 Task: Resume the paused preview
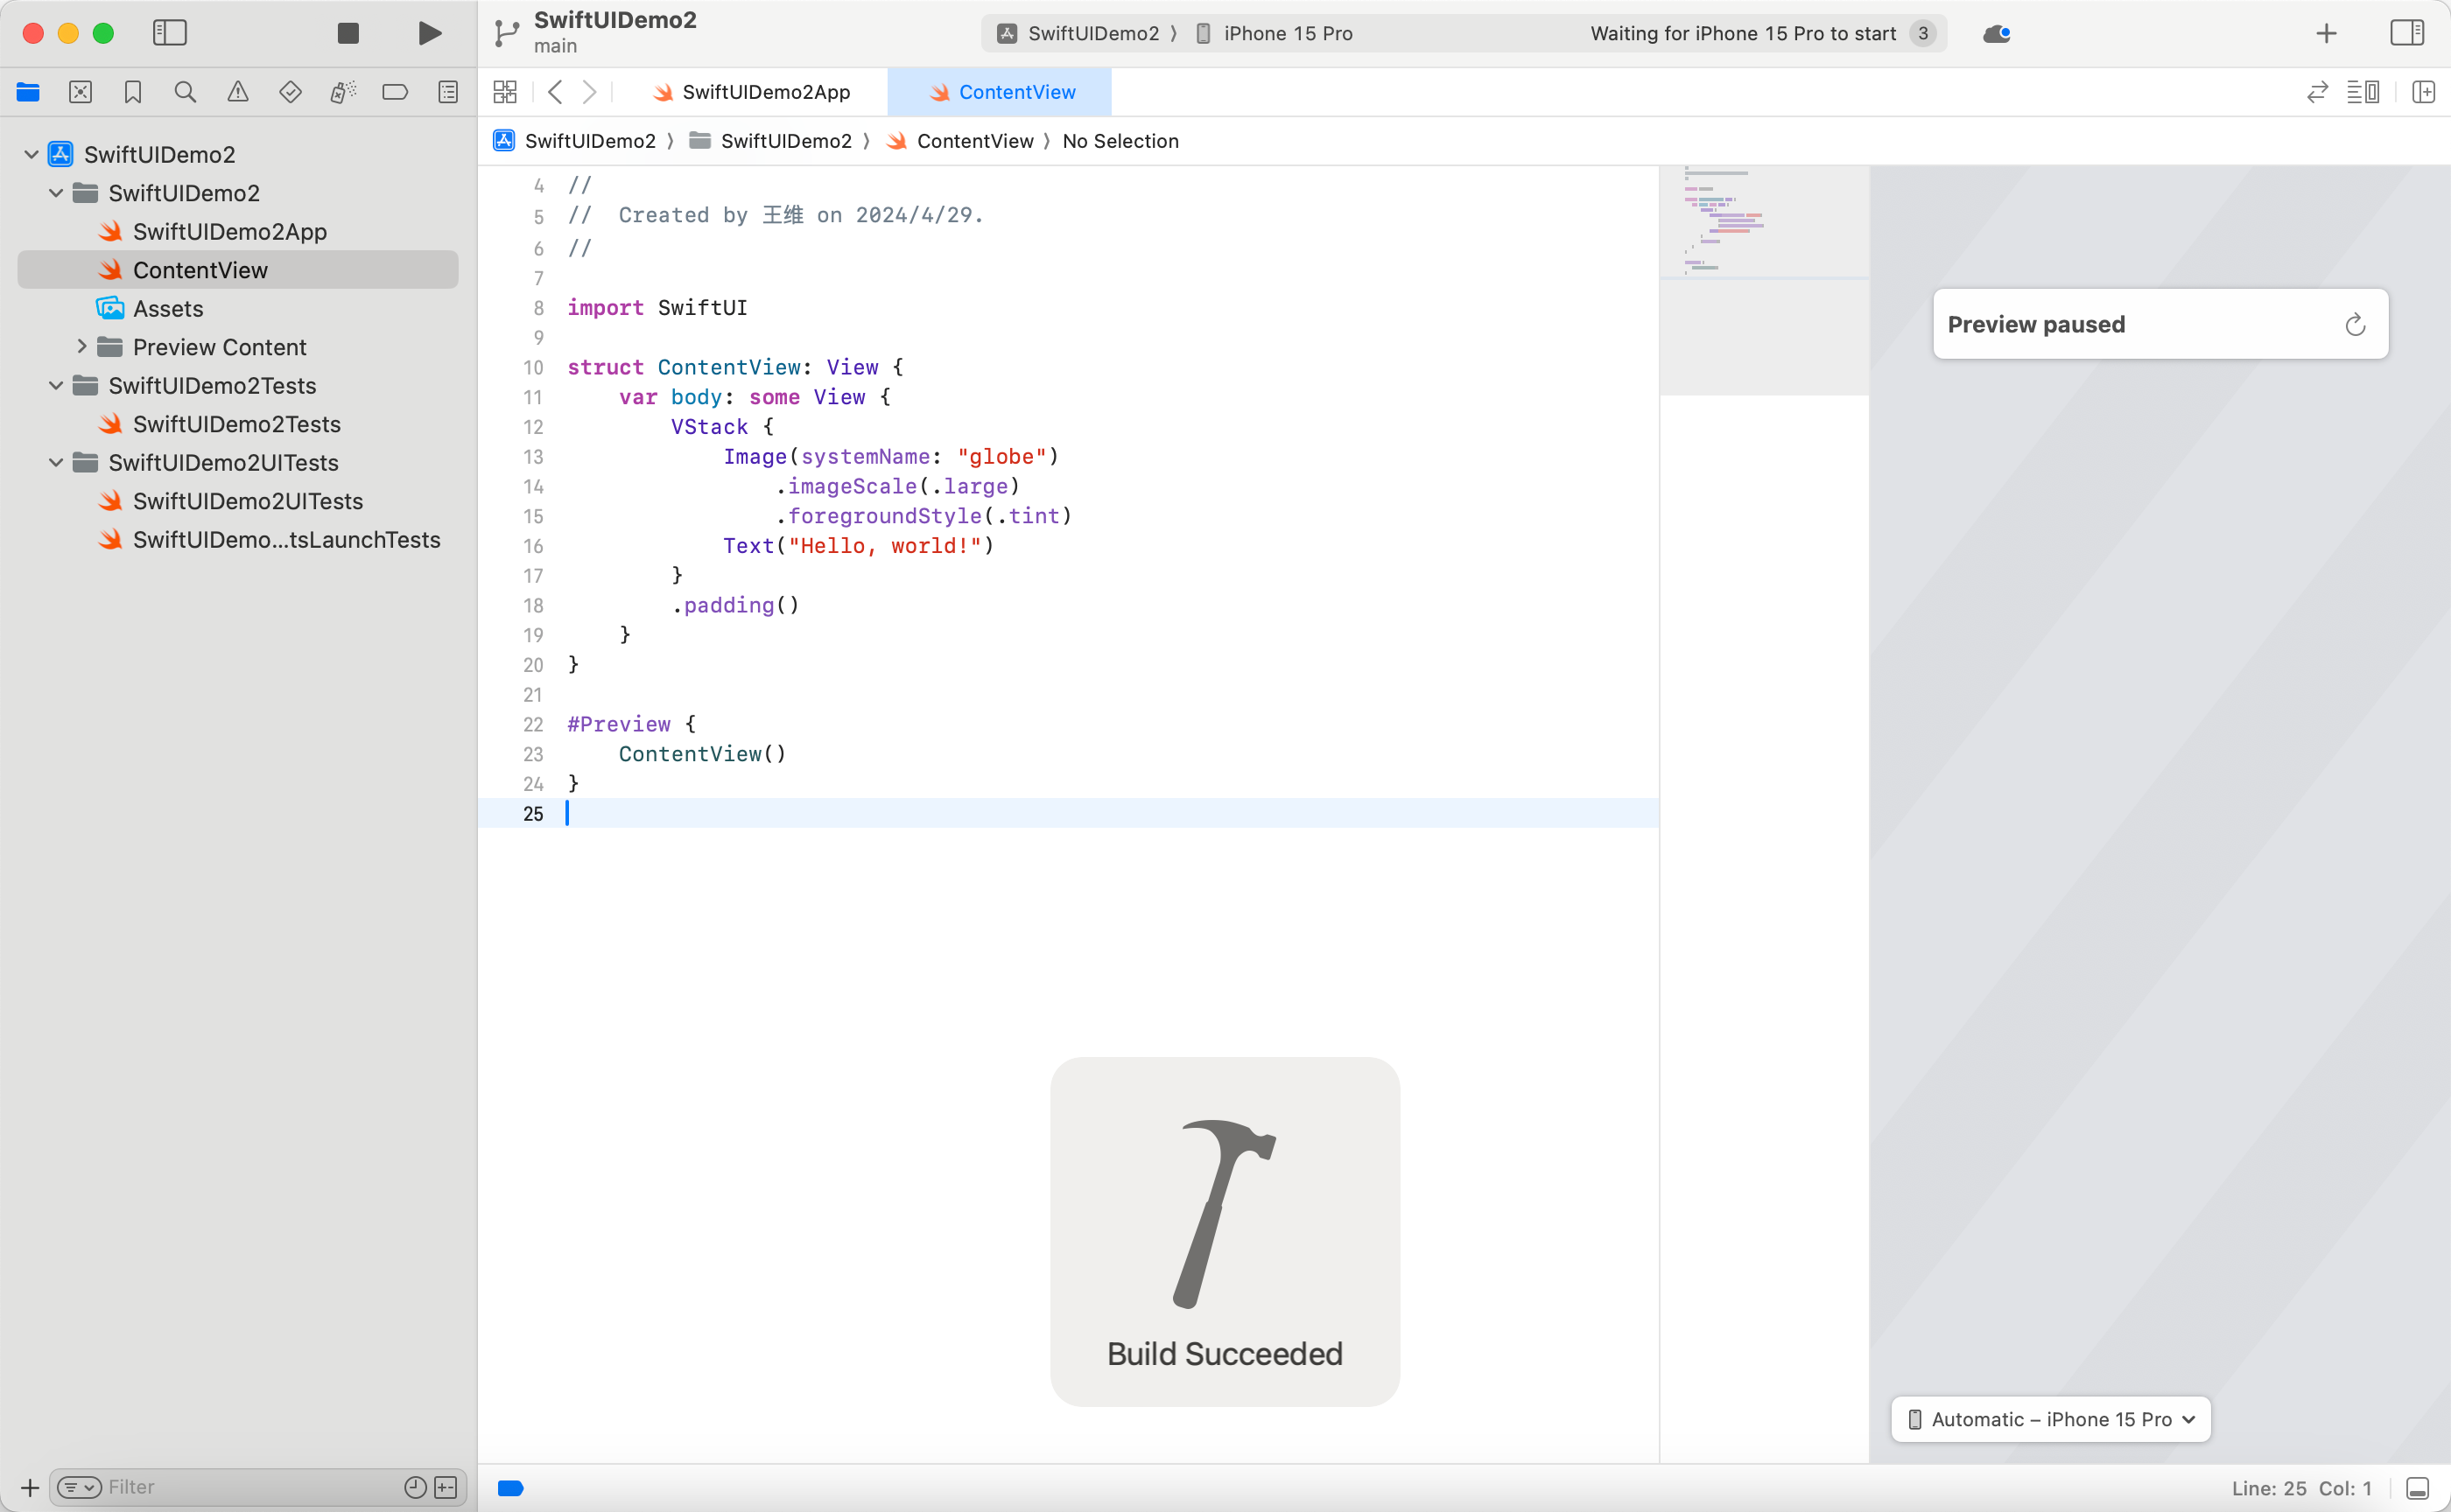[x=2355, y=324]
